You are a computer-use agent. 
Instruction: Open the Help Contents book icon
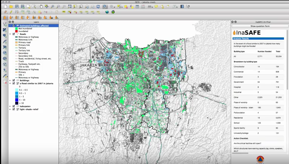(x=182, y=7)
